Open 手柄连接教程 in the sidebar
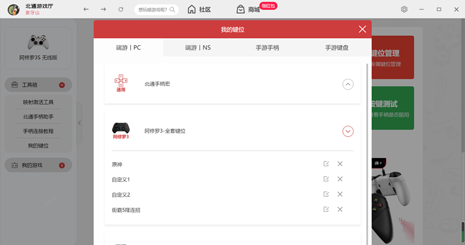 click(x=38, y=131)
